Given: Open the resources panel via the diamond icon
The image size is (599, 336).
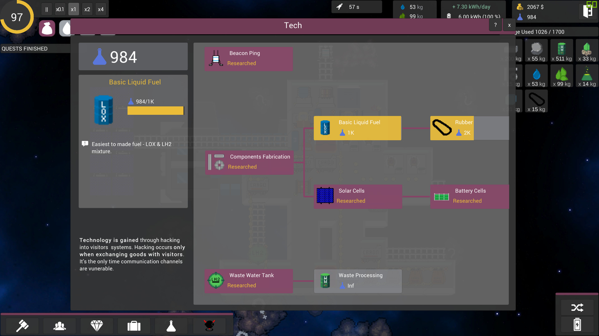Looking at the screenshot, I should (x=97, y=326).
